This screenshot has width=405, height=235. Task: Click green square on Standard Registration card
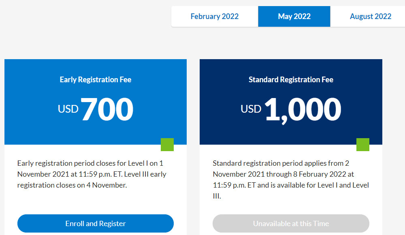point(363,145)
